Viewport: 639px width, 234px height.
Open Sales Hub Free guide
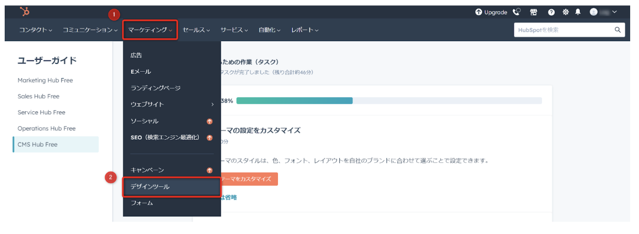click(x=38, y=96)
